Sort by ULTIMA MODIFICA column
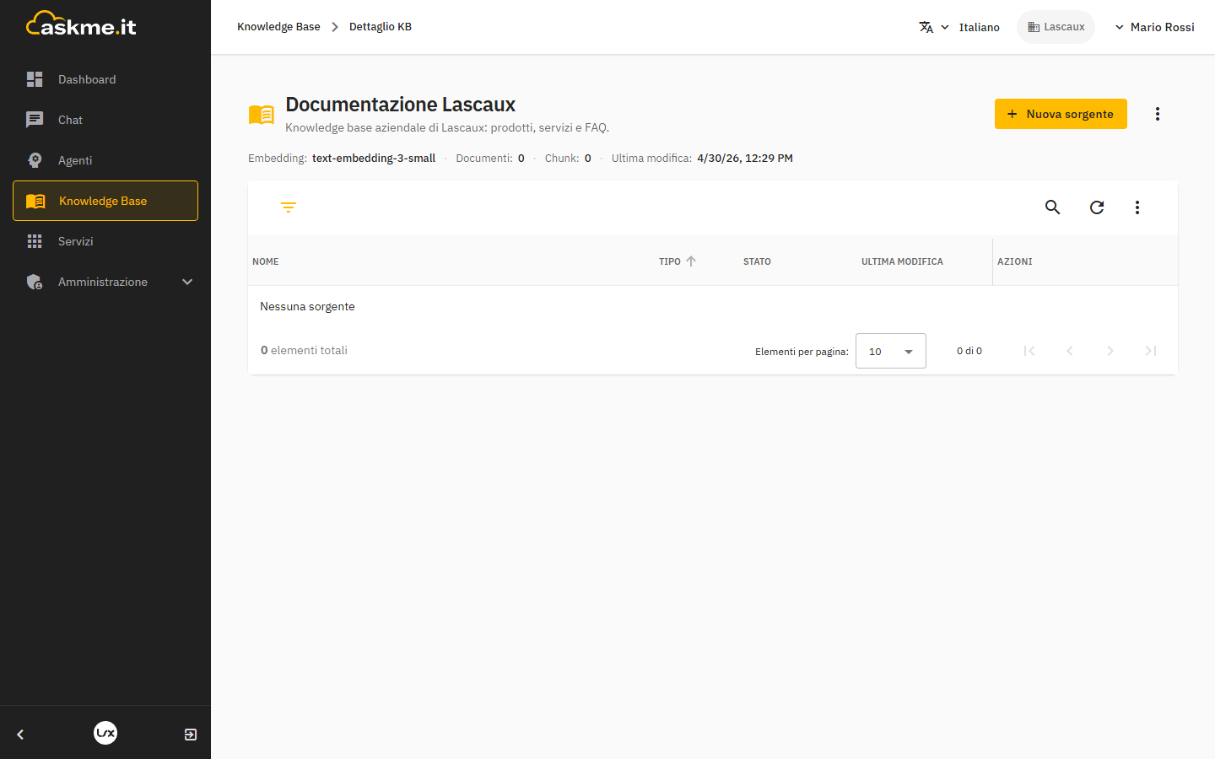This screenshot has height=759, width=1215. pyautogui.click(x=902, y=262)
